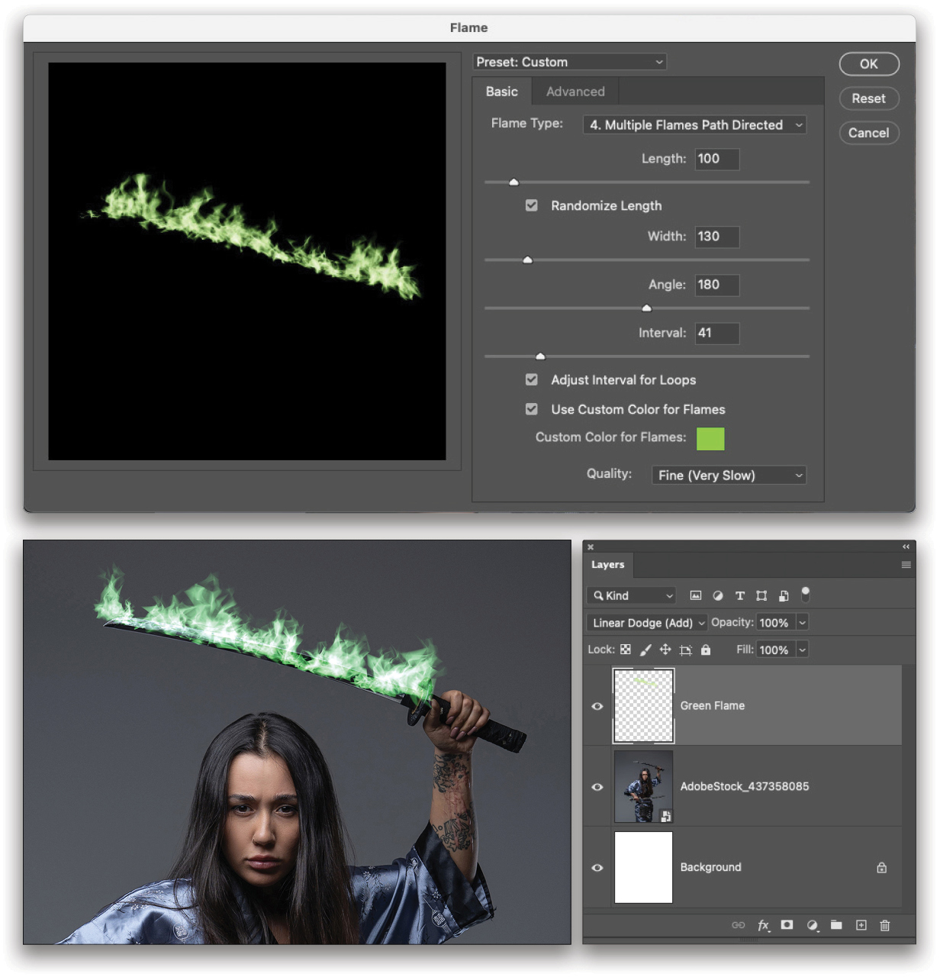Open the Custom Color for Flames swatch
Image resolution: width=940 pixels, height=977 pixels.
[x=710, y=439]
